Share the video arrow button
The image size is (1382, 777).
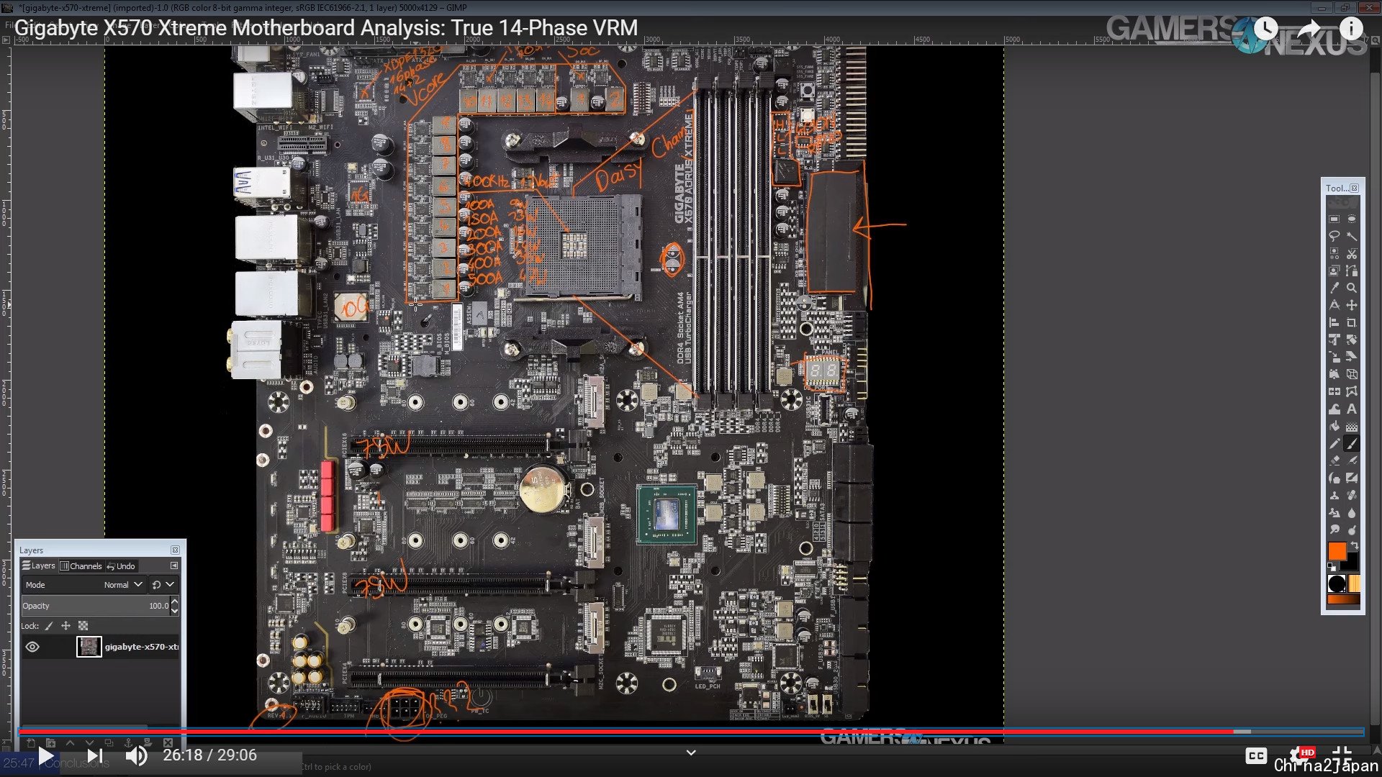coord(1309,29)
